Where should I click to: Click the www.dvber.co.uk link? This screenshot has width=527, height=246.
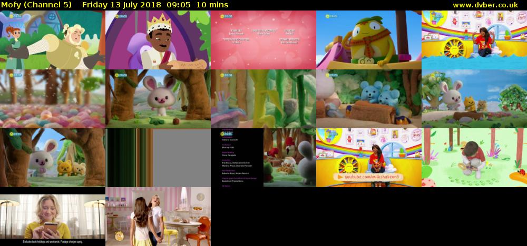pos(485,5)
